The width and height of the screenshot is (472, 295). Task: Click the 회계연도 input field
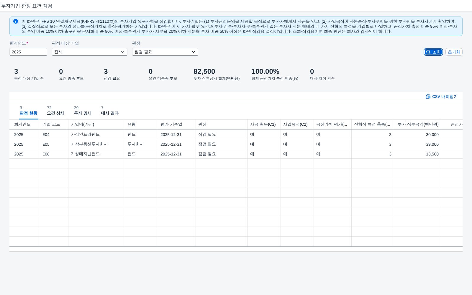pyautogui.click(x=28, y=52)
